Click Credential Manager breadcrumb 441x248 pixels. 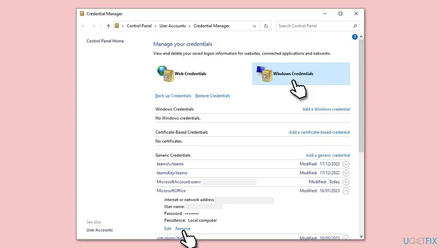point(211,26)
